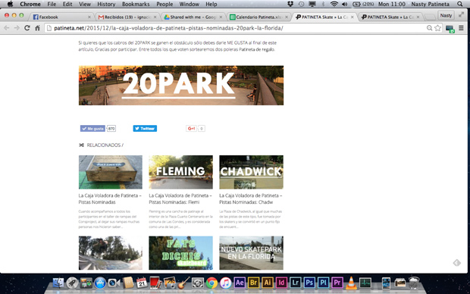Click the Wi-Fi status icon

pyautogui.click(x=334, y=4)
